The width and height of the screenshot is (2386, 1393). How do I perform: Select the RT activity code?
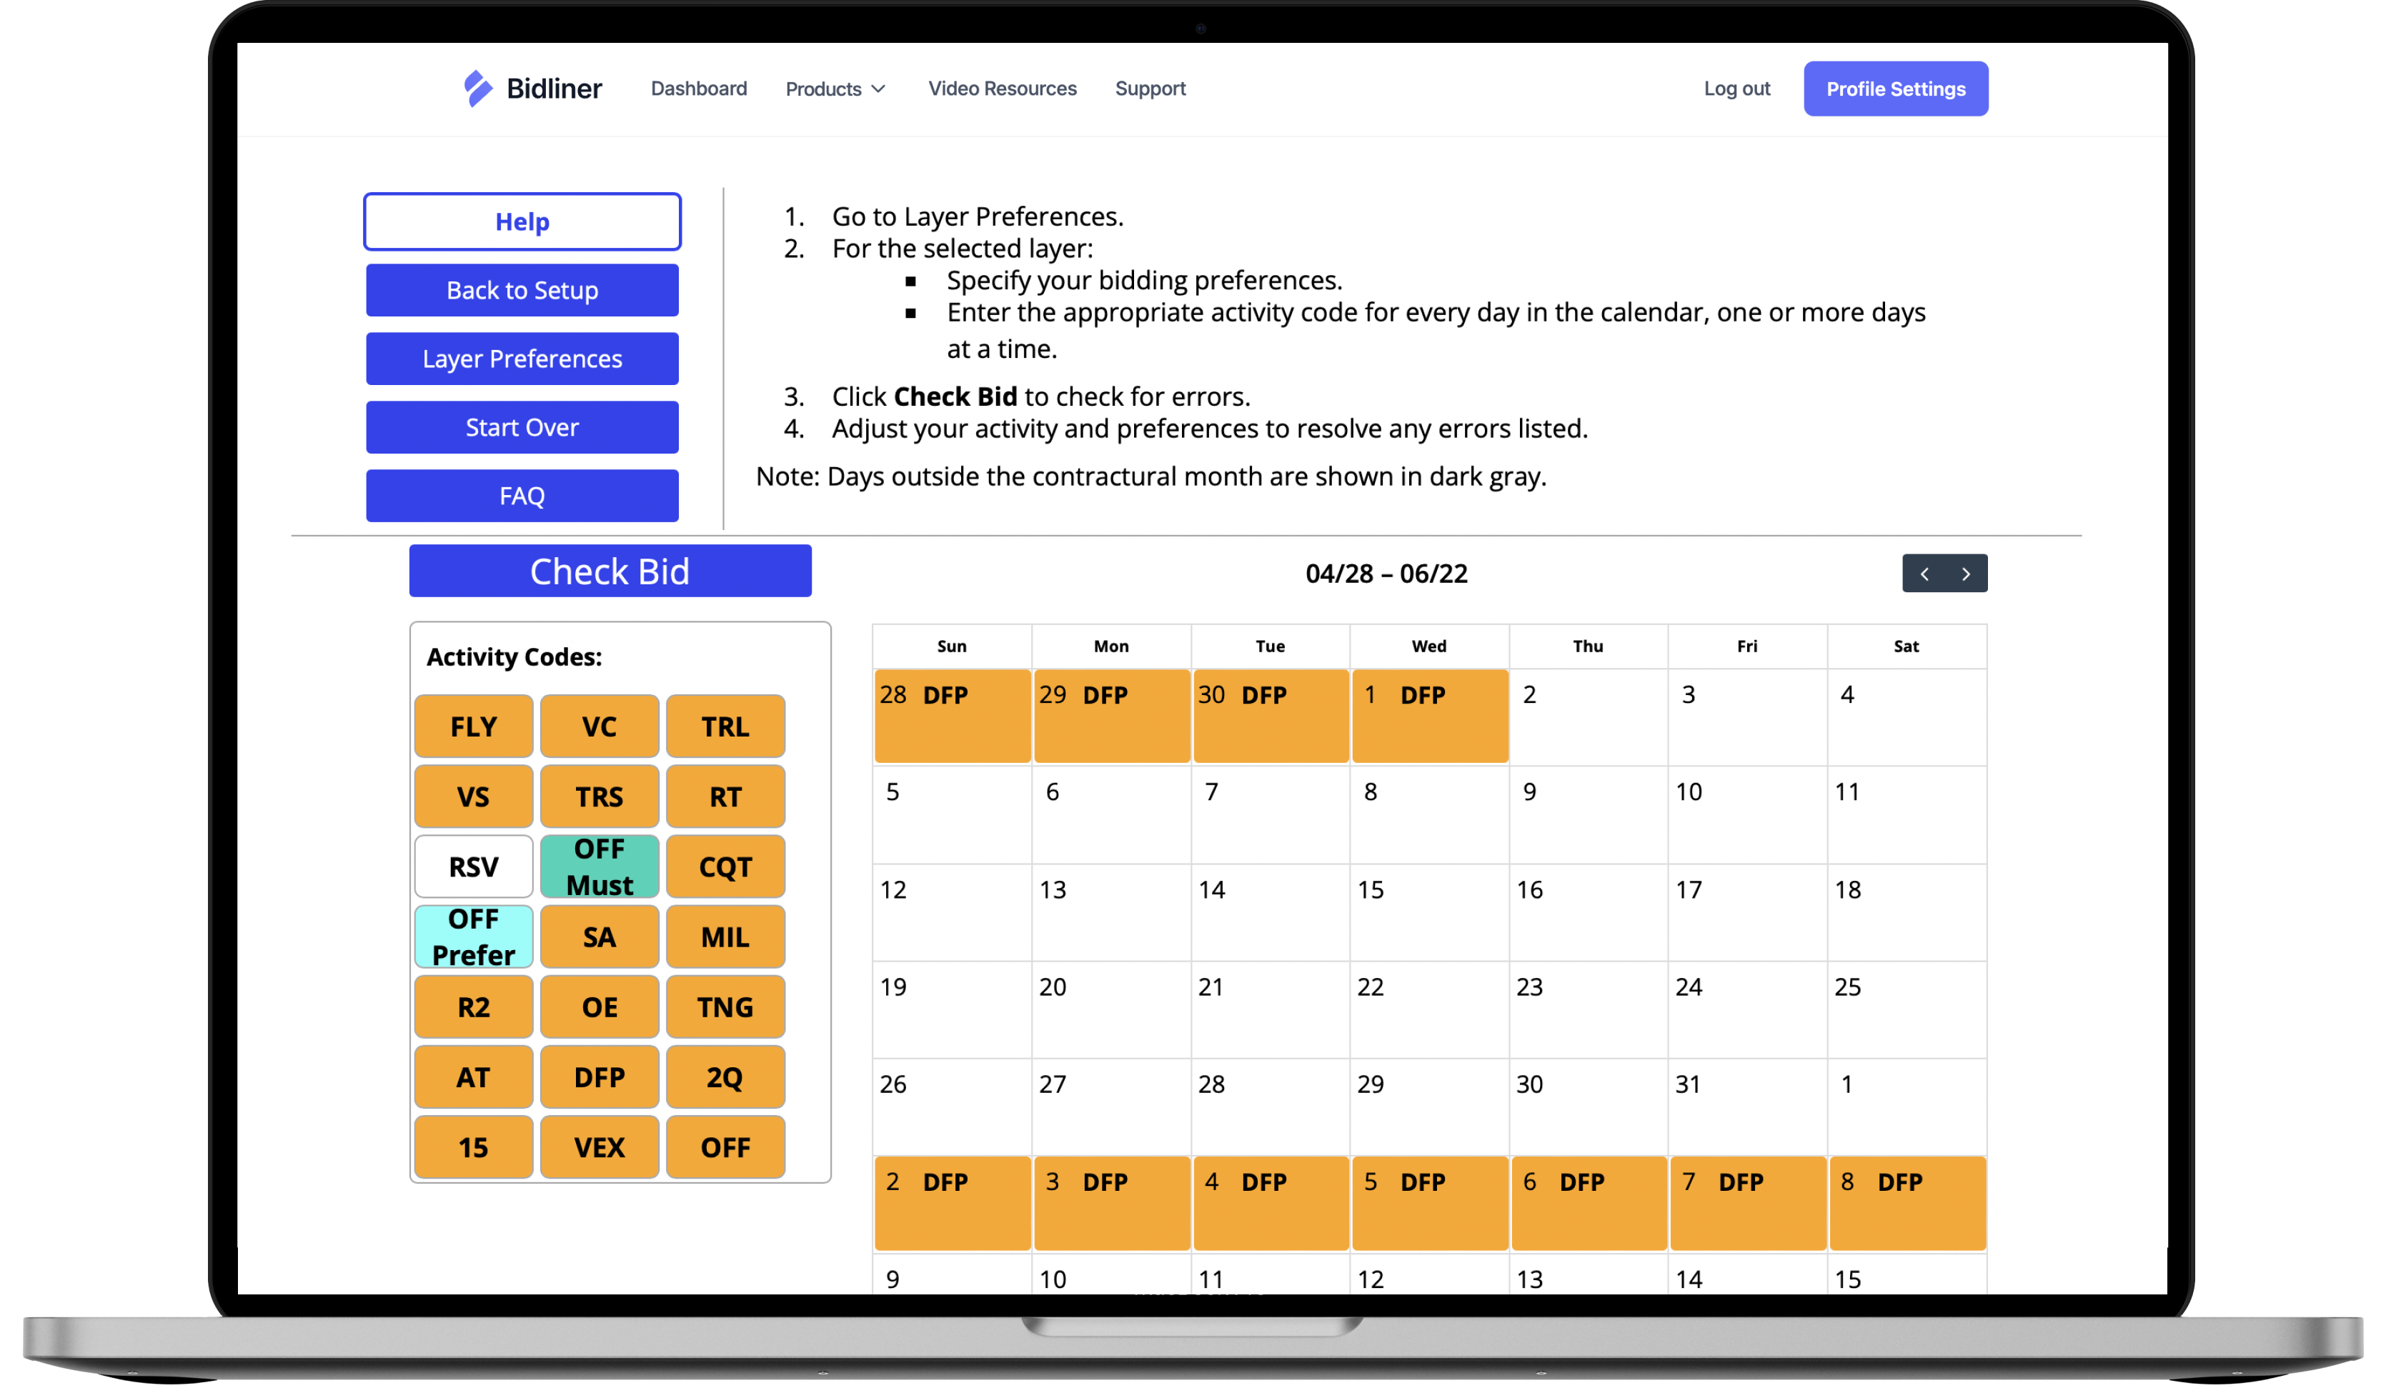[725, 796]
